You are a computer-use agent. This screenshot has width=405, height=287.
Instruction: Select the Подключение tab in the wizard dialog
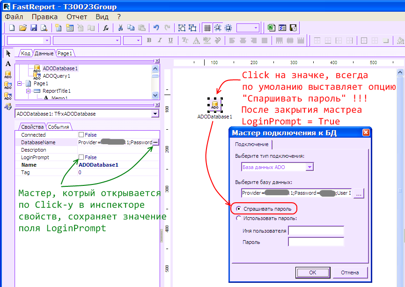[251, 144]
